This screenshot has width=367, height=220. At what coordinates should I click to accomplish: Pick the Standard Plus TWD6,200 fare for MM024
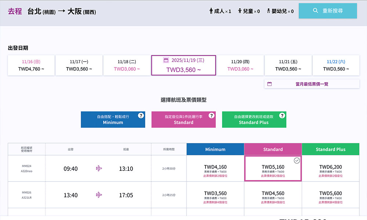tap(330, 169)
